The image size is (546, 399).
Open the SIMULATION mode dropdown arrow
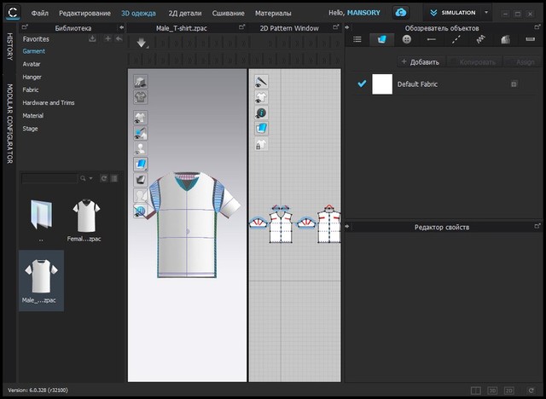tap(486, 13)
